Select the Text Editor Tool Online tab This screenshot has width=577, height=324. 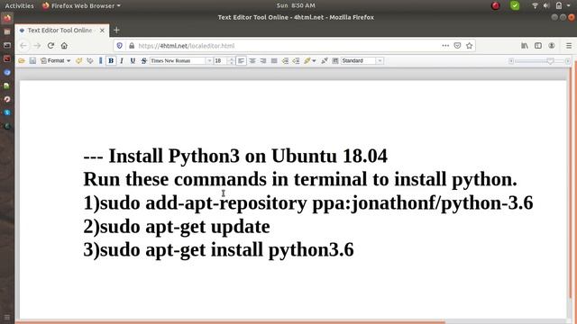pyautogui.click(x=59, y=30)
